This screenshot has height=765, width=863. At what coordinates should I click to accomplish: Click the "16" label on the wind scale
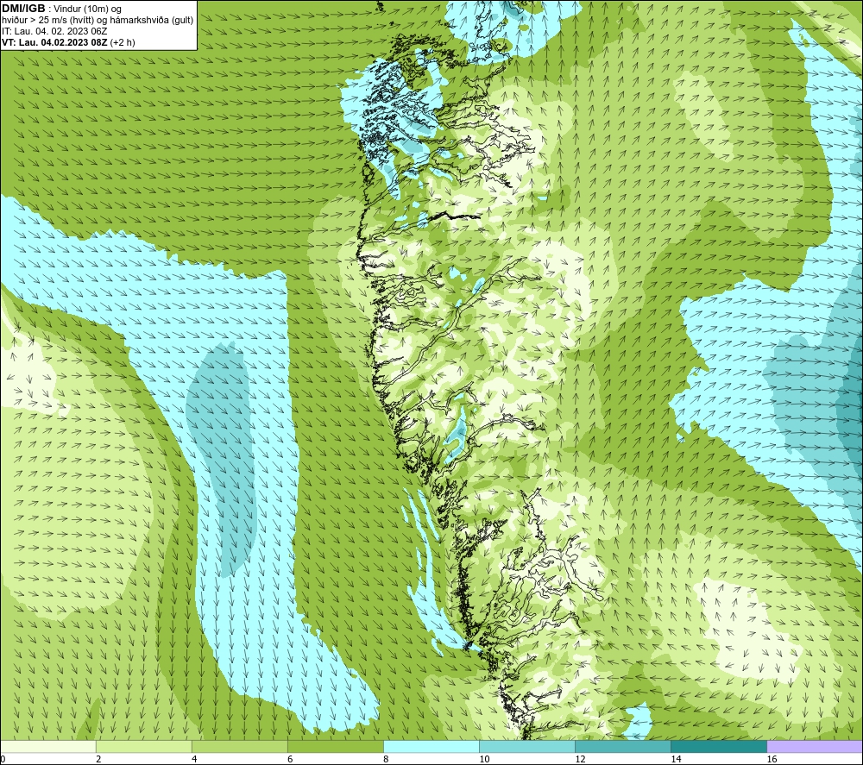coord(771,760)
